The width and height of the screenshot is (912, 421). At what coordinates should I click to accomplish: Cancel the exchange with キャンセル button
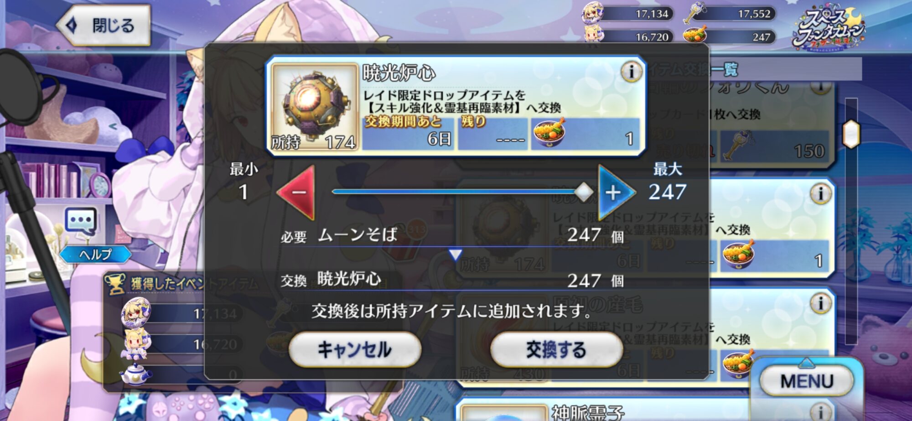point(355,349)
